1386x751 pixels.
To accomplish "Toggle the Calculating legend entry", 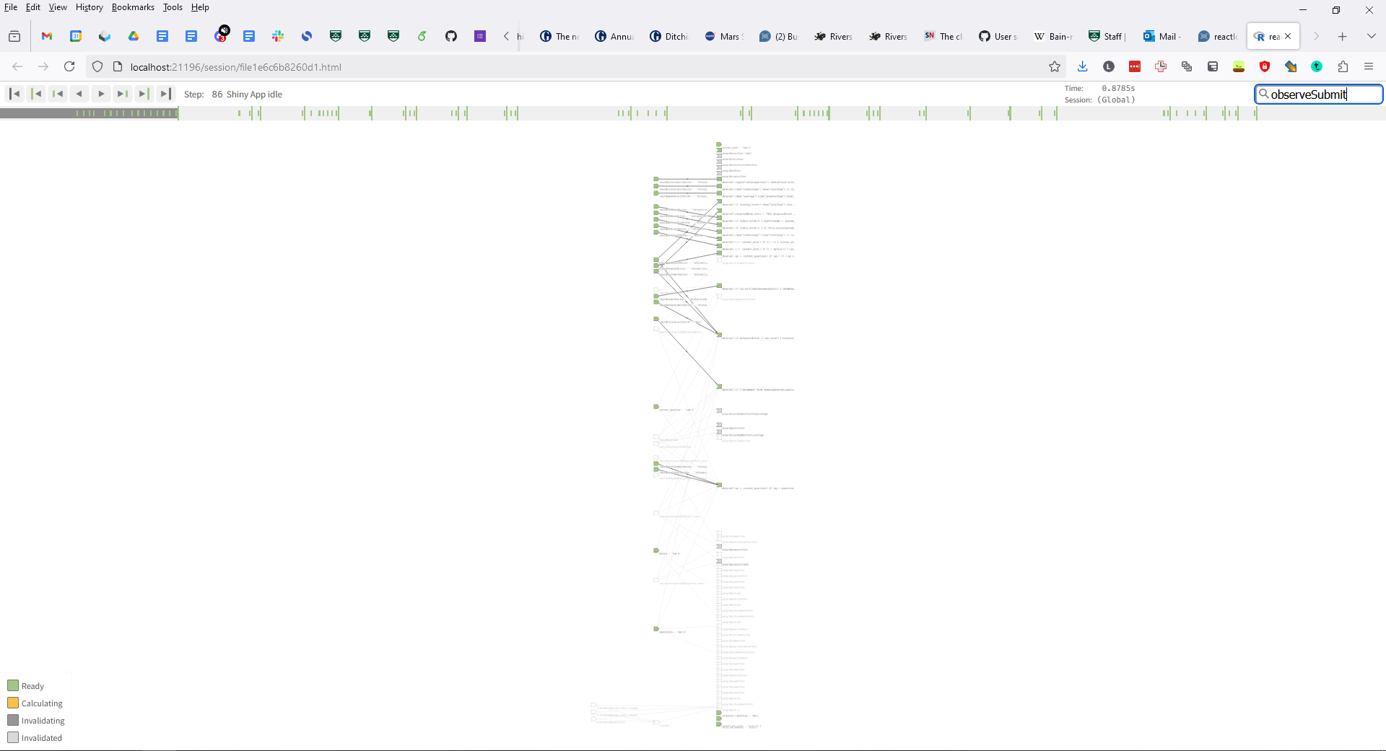I will tap(35, 703).
